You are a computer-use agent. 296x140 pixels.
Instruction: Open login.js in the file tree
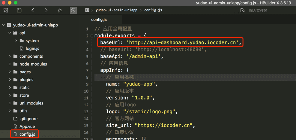pos(32,48)
